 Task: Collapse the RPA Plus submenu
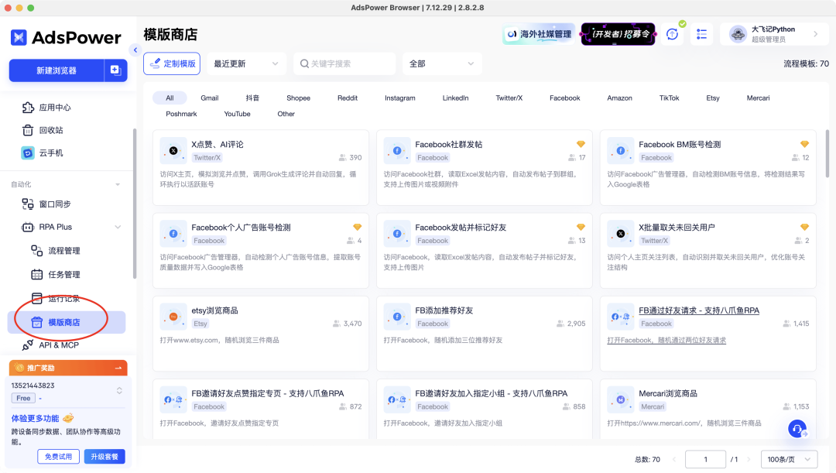[118, 227]
